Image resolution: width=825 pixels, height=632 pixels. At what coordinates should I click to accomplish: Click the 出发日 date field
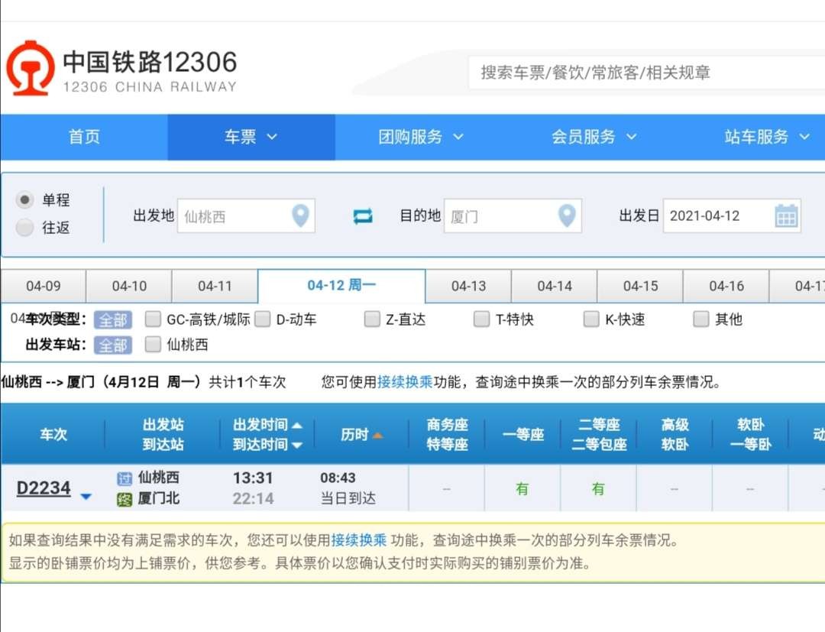pyautogui.click(x=732, y=216)
